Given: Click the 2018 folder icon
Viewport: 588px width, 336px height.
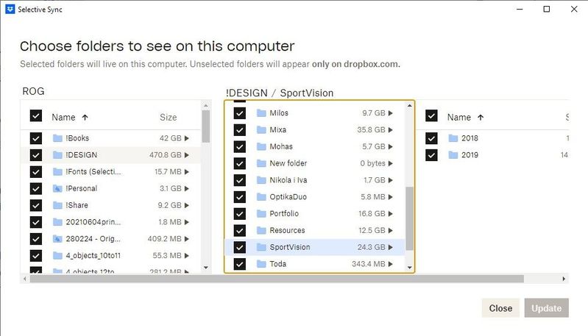Looking at the screenshot, I should coord(453,138).
